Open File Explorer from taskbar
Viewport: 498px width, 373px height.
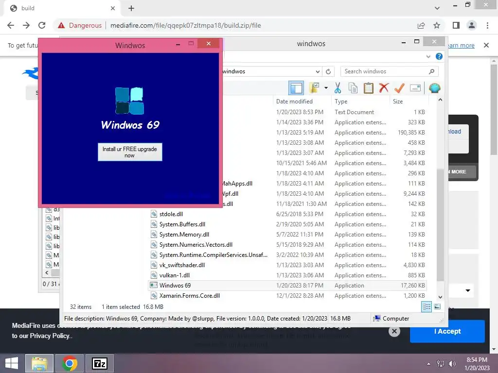(x=39, y=363)
